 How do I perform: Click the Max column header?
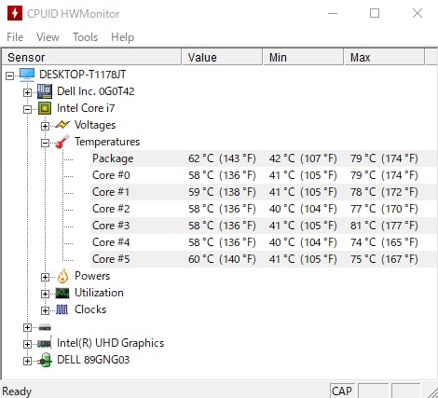[x=384, y=57]
